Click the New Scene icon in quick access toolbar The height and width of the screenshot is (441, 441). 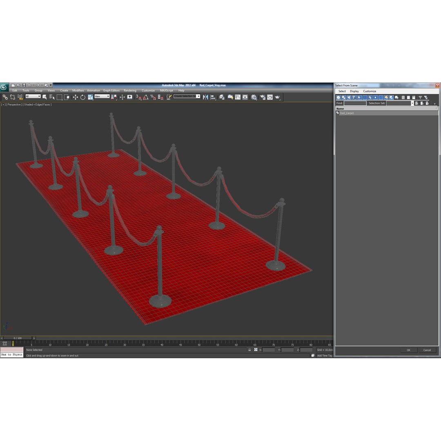click(x=13, y=85)
